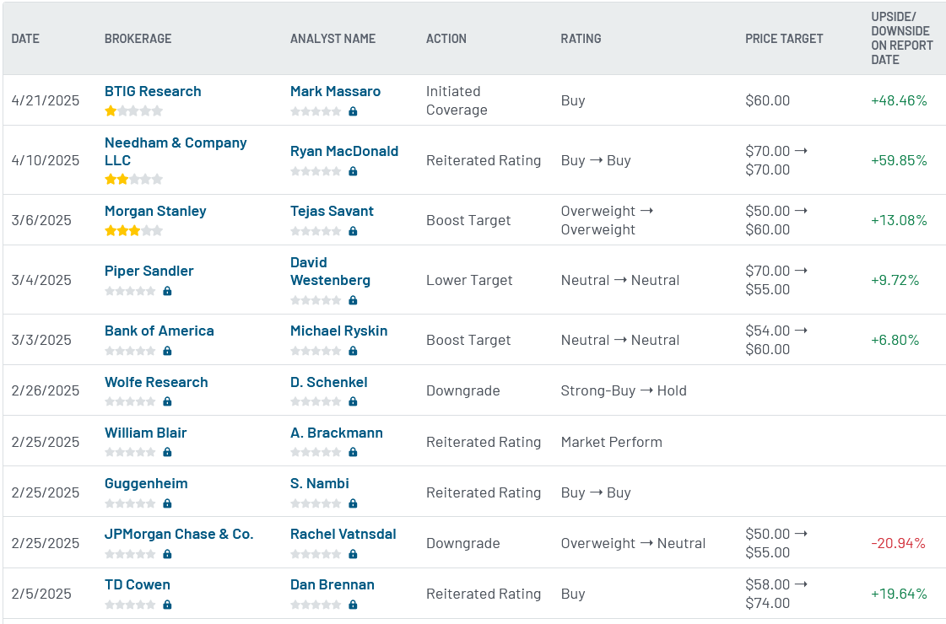This screenshot has width=946, height=624.
Task: Select the +48.46% upside value
Action: [x=899, y=100]
